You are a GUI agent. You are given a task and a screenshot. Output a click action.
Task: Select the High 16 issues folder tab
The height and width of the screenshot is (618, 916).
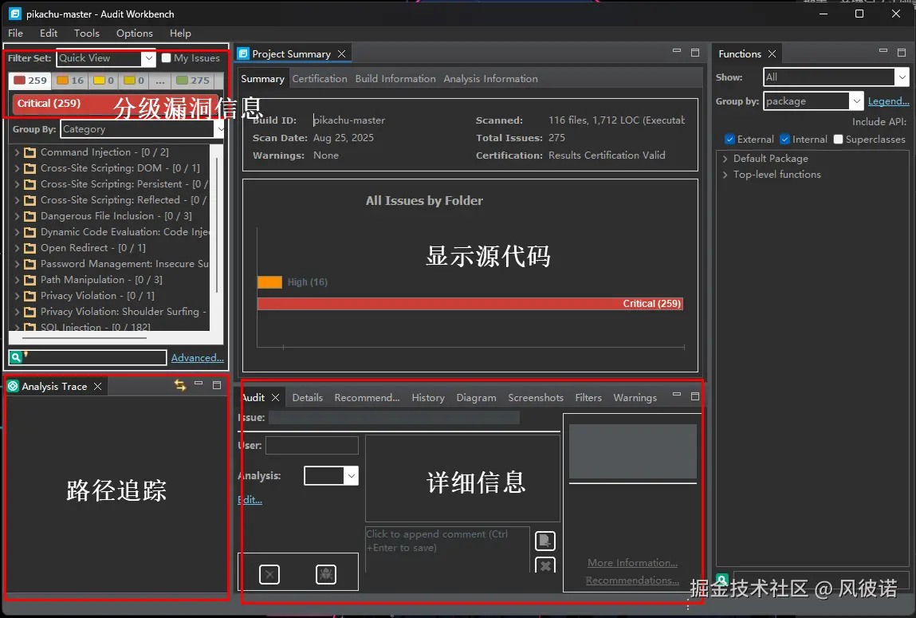pyautogui.click(x=70, y=81)
